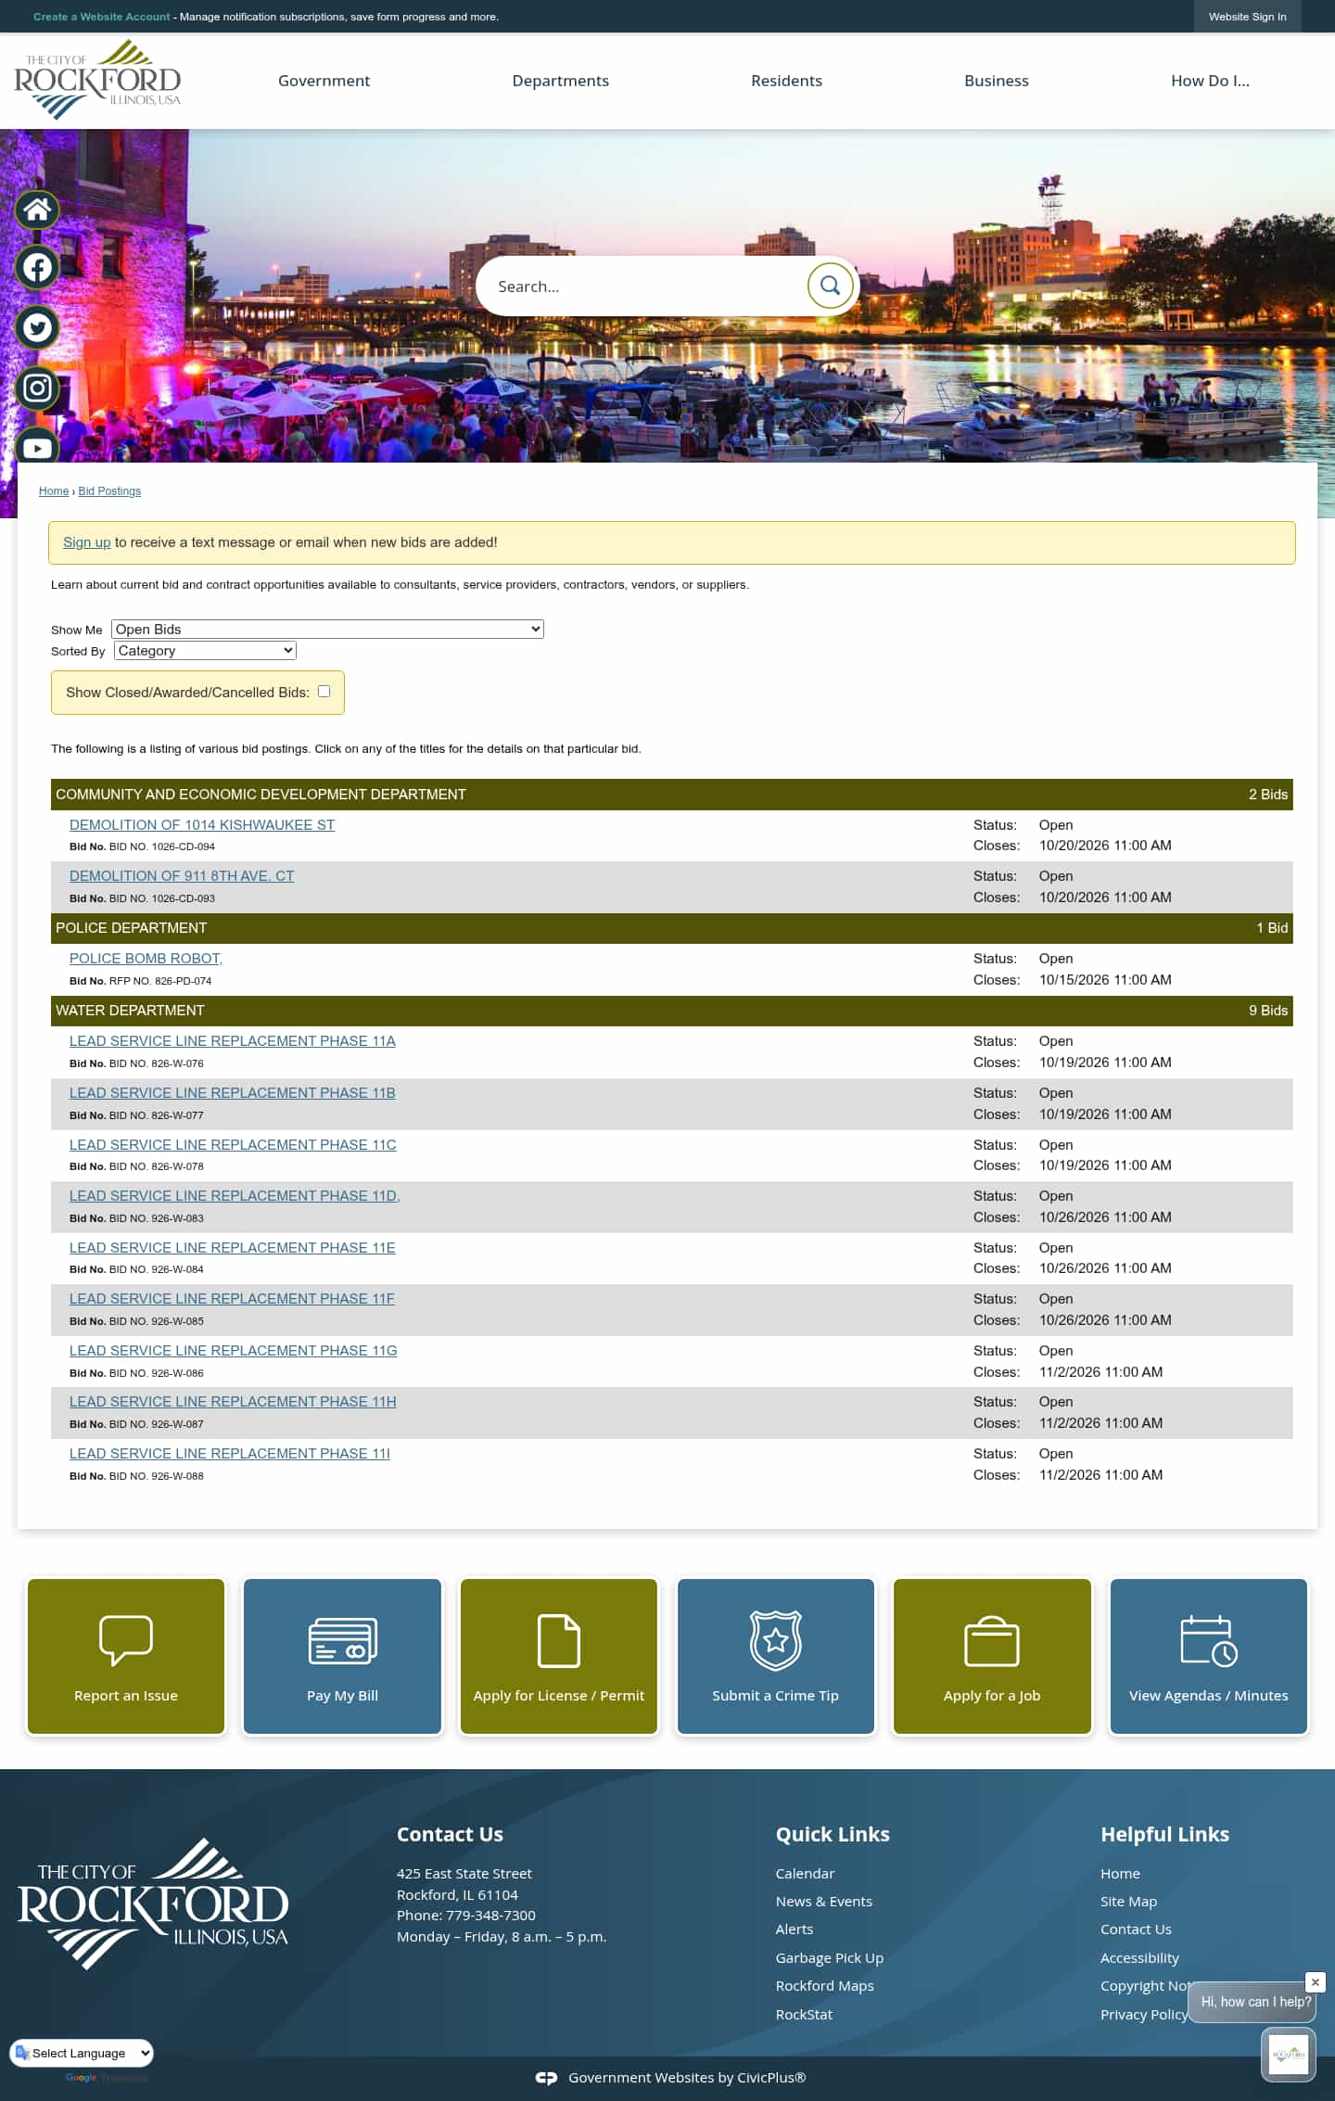Image resolution: width=1335 pixels, height=2101 pixels.
Task: Open the Business menu
Action: (x=997, y=81)
